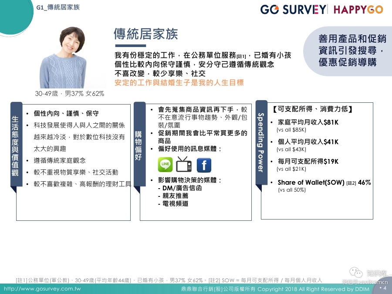Click the GO SURVEY logo
392x294 pixels.
click(293, 10)
